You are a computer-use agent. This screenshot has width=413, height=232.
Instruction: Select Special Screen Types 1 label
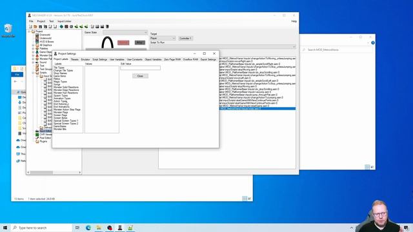[66, 121]
